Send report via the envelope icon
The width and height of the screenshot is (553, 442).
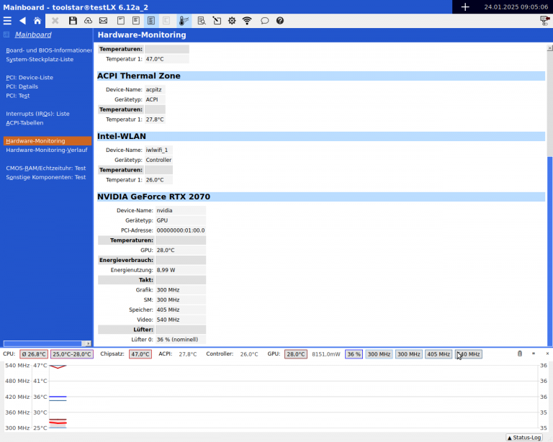(103, 21)
